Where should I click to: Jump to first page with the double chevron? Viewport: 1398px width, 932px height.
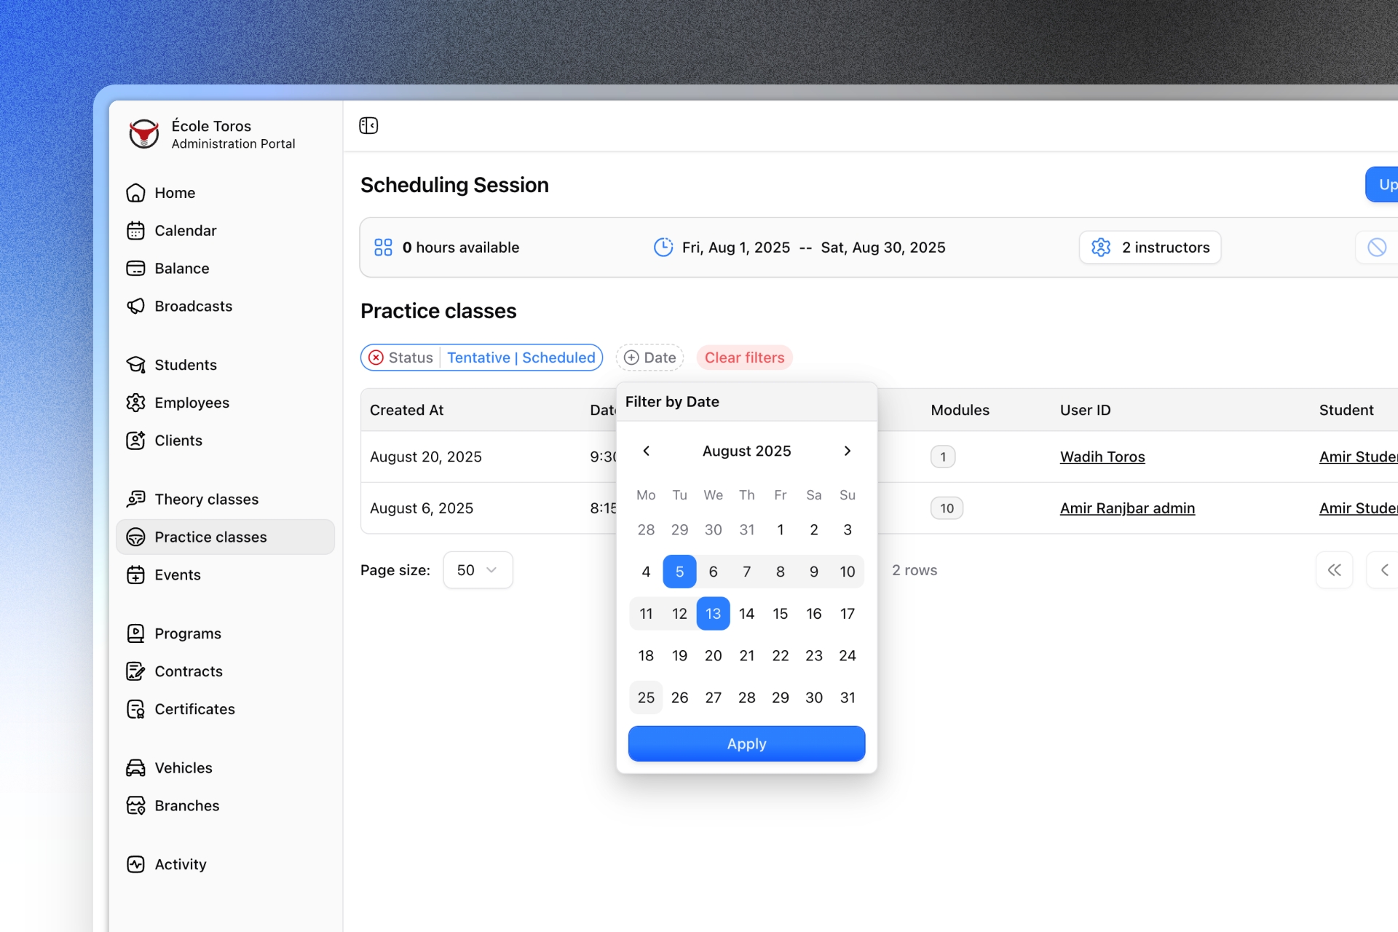click(x=1334, y=570)
